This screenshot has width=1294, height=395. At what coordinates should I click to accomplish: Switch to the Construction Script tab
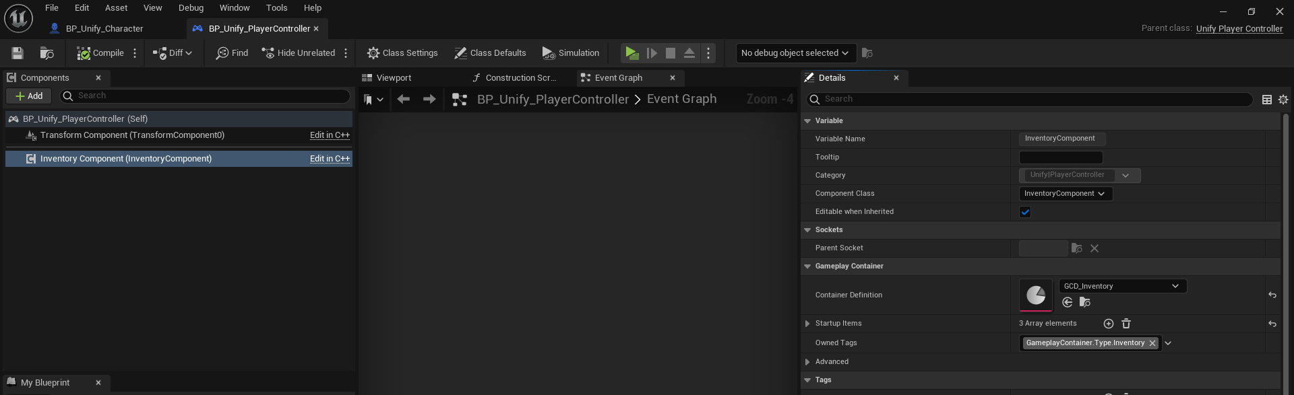coord(514,78)
